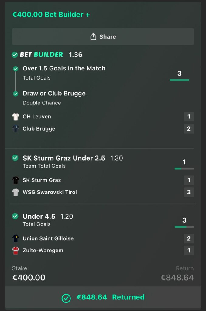
Task: Click the Under 4.5 Total Goals checkmark
Action: tap(15, 216)
